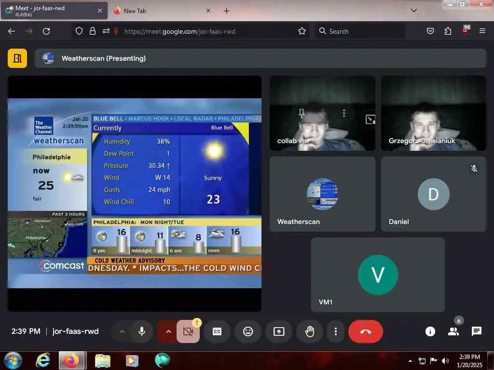Viewport: 494px width, 370px height.
Task: Open Windows Explorer folder in taskbar
Action: pos(103,360)
